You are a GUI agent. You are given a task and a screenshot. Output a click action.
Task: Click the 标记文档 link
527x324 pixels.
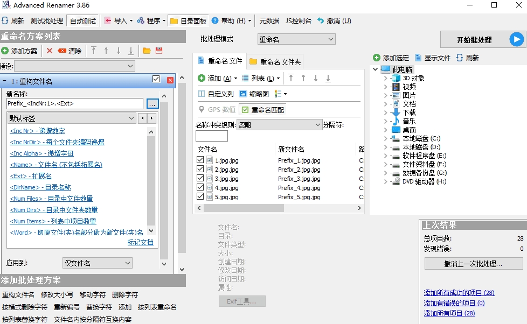click(x=141, y=242)
